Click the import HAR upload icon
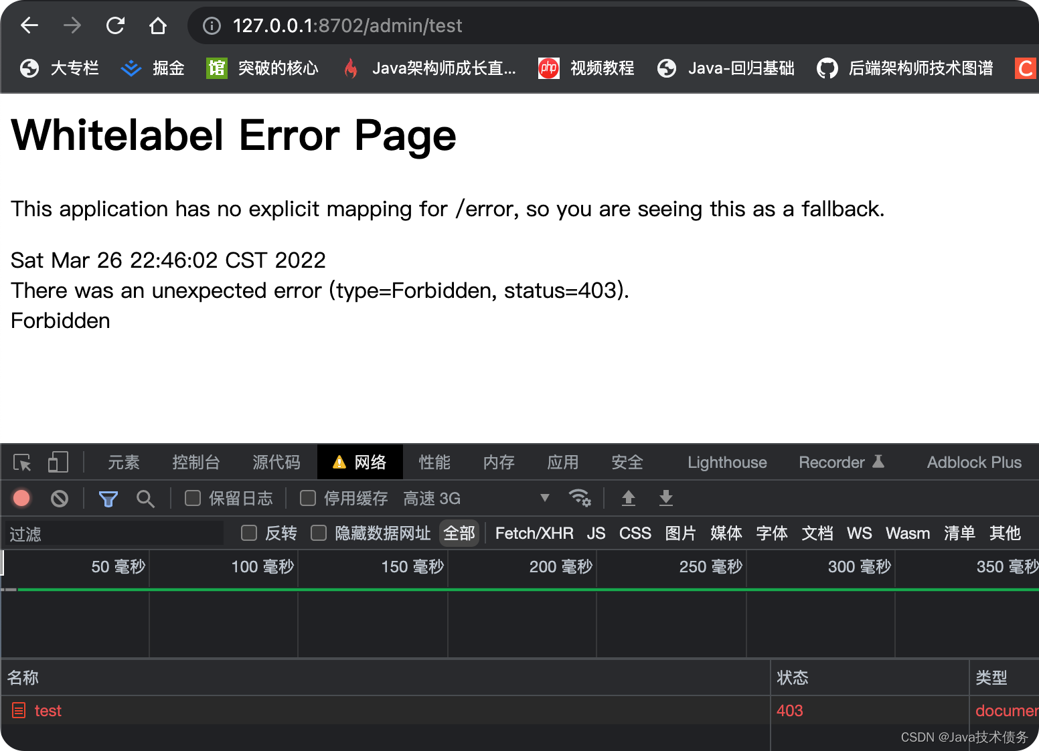This screenshot has height=751, width=1039. pos(628,498)
